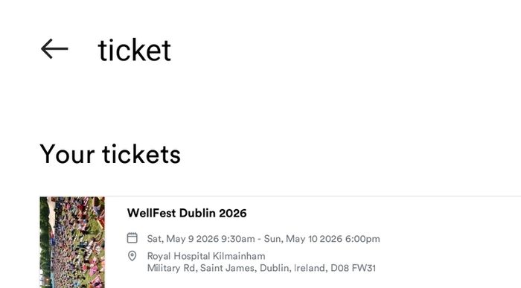Open the WellFest crowd photo thumbnail
The width and height of the screenshot is (521, 288).
(x=72, y=242)
